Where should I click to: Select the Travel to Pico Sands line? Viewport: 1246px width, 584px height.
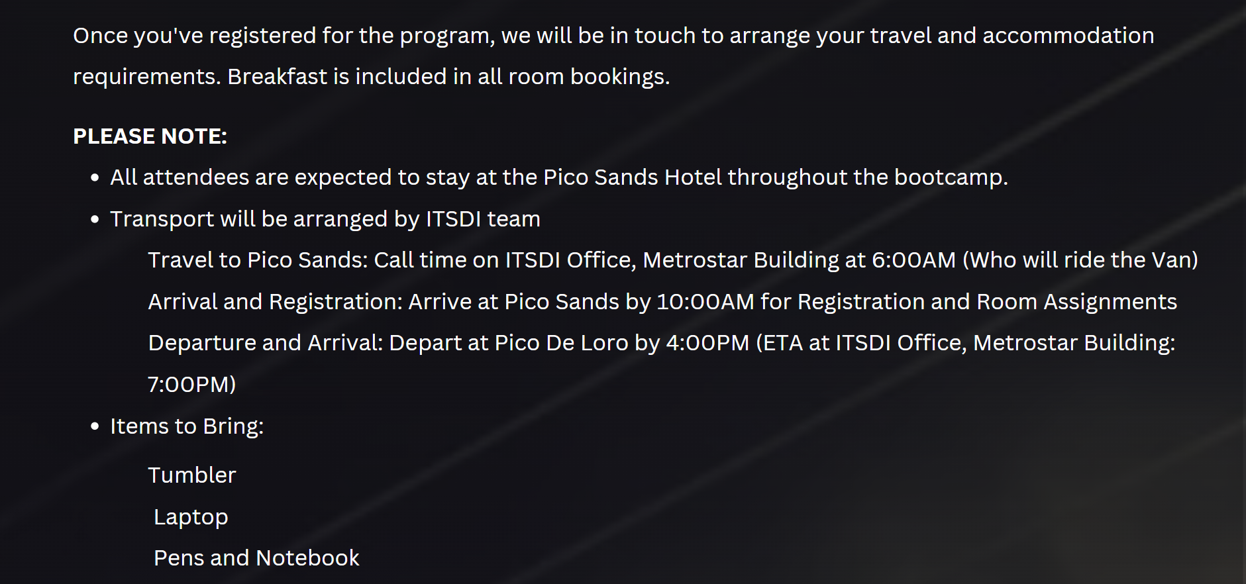point(673,260)
